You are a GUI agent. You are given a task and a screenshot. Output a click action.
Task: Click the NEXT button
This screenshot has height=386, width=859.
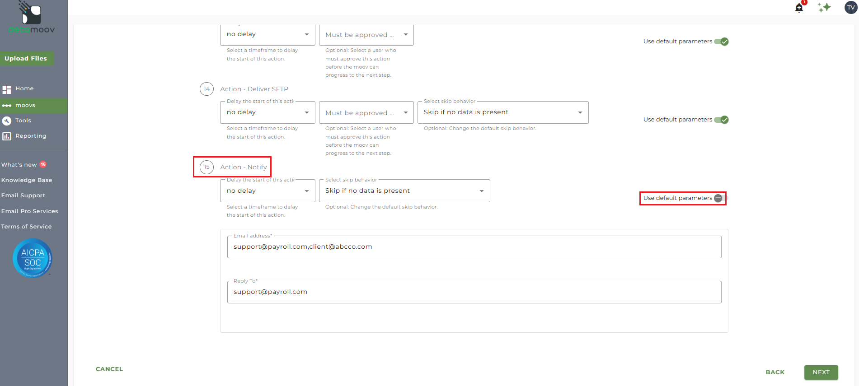821,372
